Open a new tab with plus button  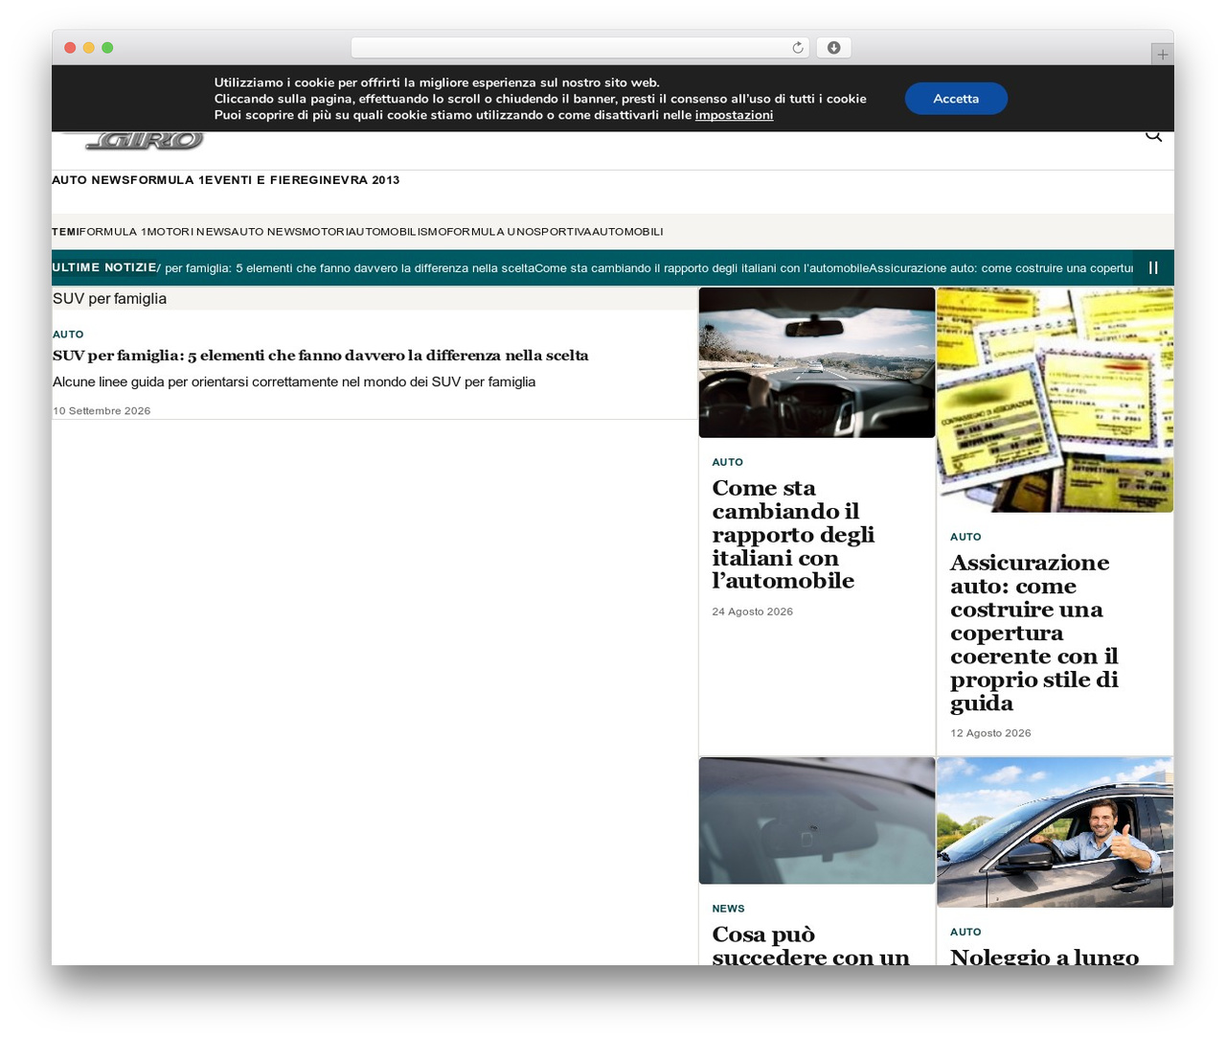coord(1162,55)
